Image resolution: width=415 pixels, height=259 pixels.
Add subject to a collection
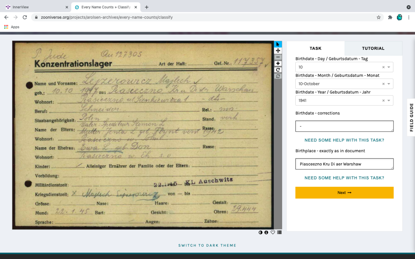(279, 232)
